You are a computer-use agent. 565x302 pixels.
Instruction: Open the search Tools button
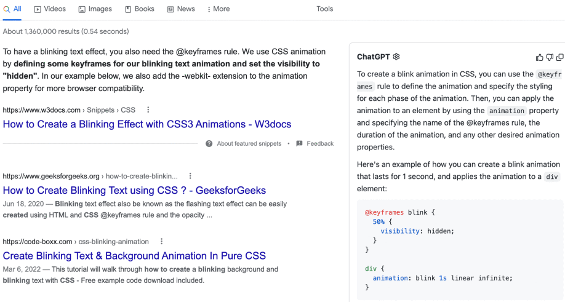pyautogui.click(x=324, y=9)
